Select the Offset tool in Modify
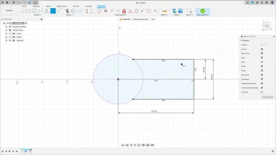Viewport: 276px width, 155px height. (x=73, y=11)
